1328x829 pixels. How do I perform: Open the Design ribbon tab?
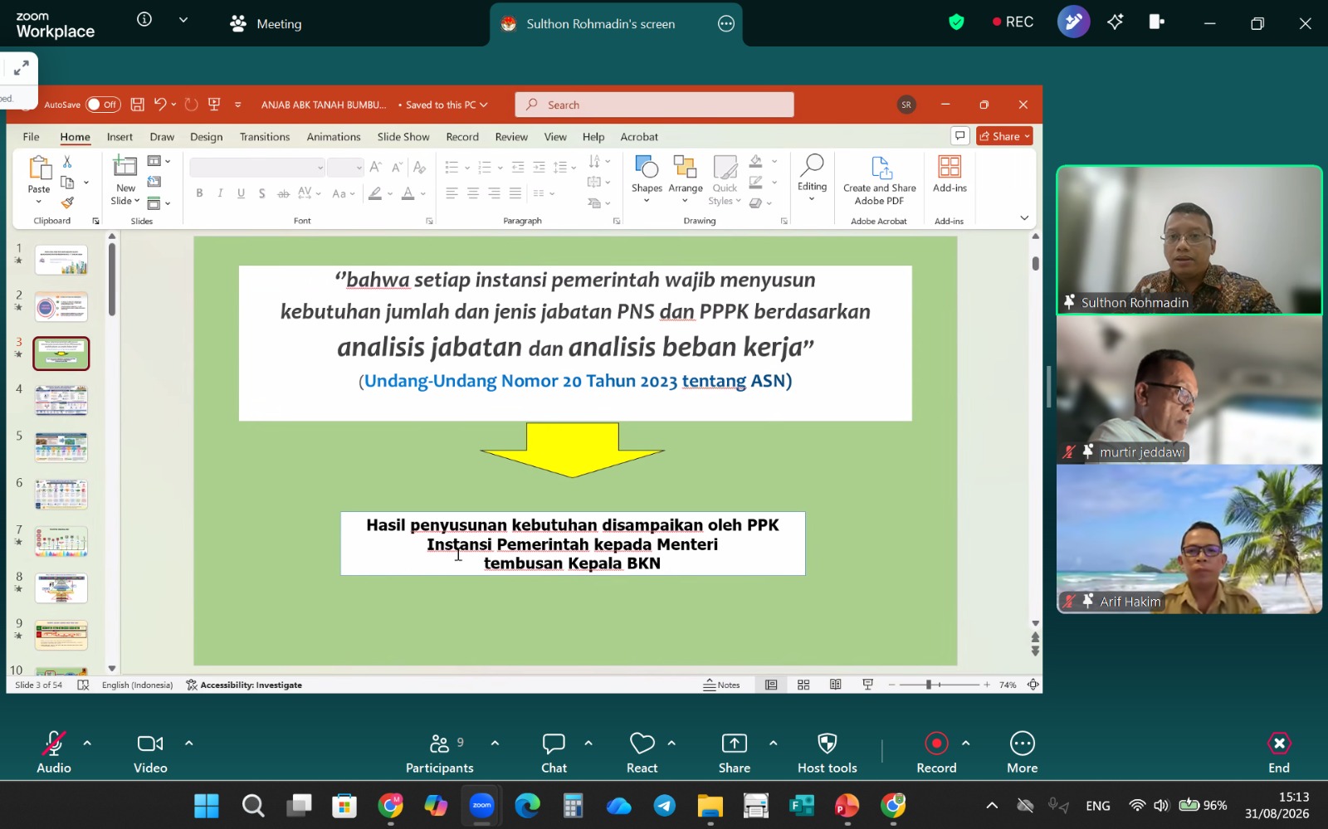pos(206,137)
